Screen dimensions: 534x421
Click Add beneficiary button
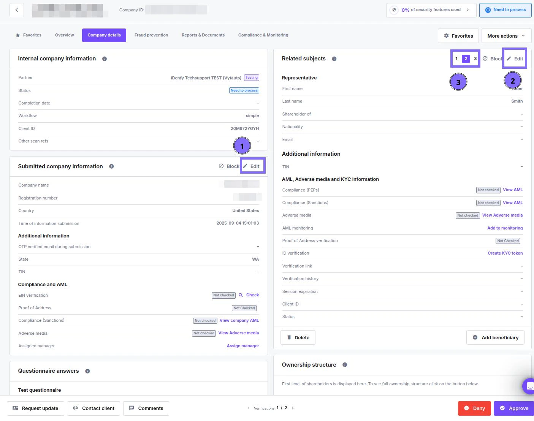495,337
